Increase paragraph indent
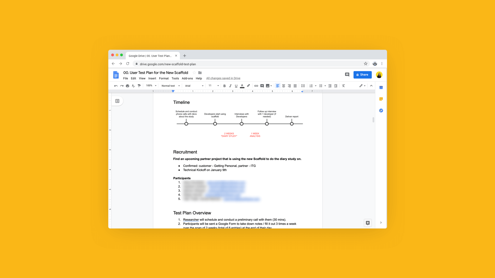Image resolution: width=495 pixels, height=278 pixels. point(336,86)
